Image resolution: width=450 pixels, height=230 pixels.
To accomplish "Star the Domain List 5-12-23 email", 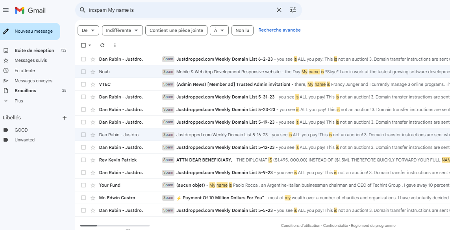I will 93,147.
